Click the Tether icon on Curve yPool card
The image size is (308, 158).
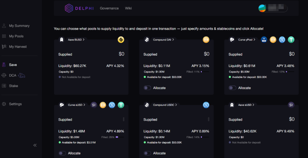(x=291, y=40)
